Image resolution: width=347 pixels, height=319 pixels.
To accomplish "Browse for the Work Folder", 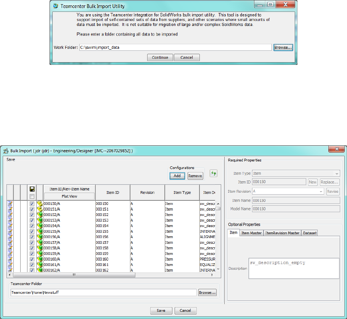I will click(x=283, y=47).
